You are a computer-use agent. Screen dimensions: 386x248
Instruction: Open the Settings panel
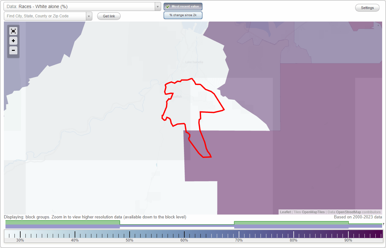(367, 7)
